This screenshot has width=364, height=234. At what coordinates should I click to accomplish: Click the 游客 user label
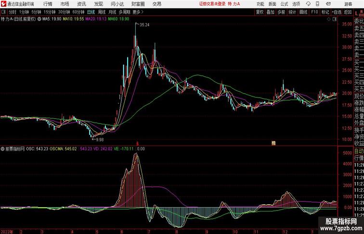(348, 4)
